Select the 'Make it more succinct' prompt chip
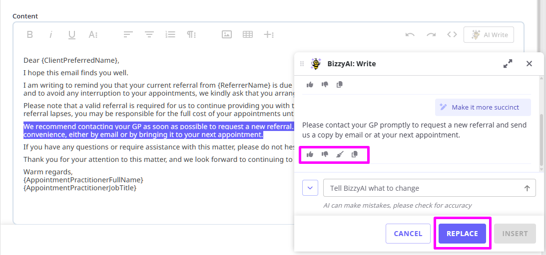Screen dimensions: 546x255 click(x=483, y=107)
